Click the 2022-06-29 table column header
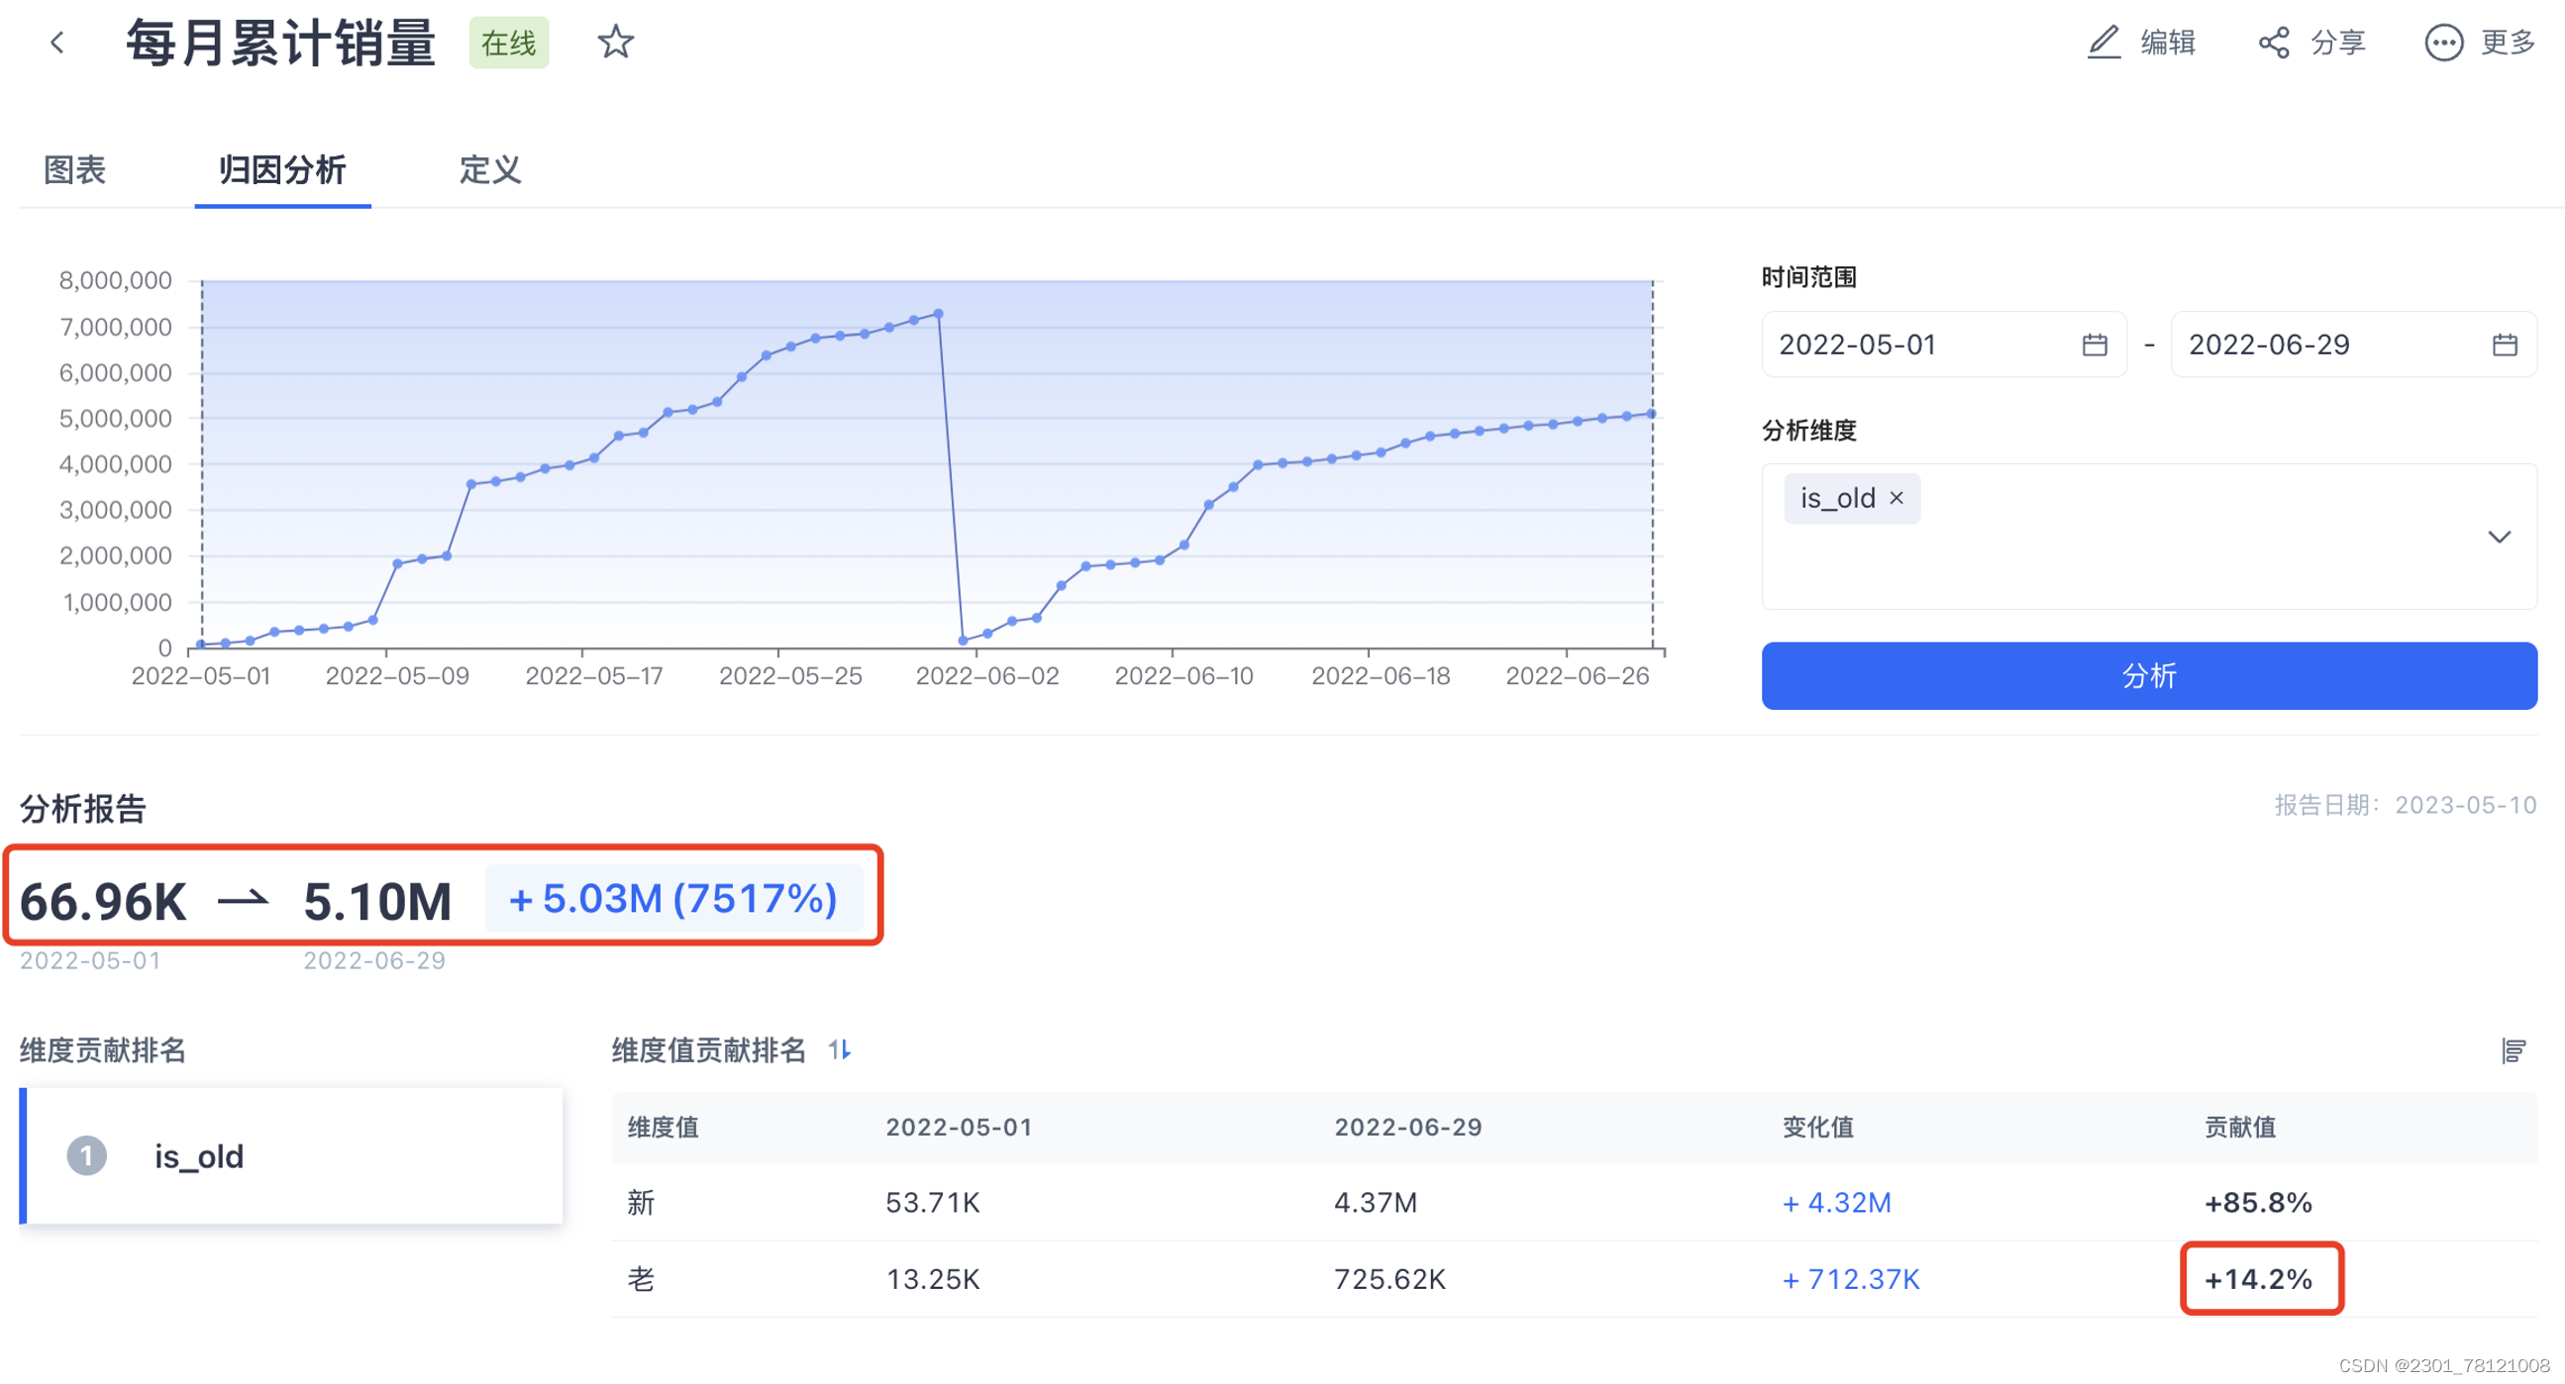This screenshot has width=2565, height=1384. pos(1408,1128)
